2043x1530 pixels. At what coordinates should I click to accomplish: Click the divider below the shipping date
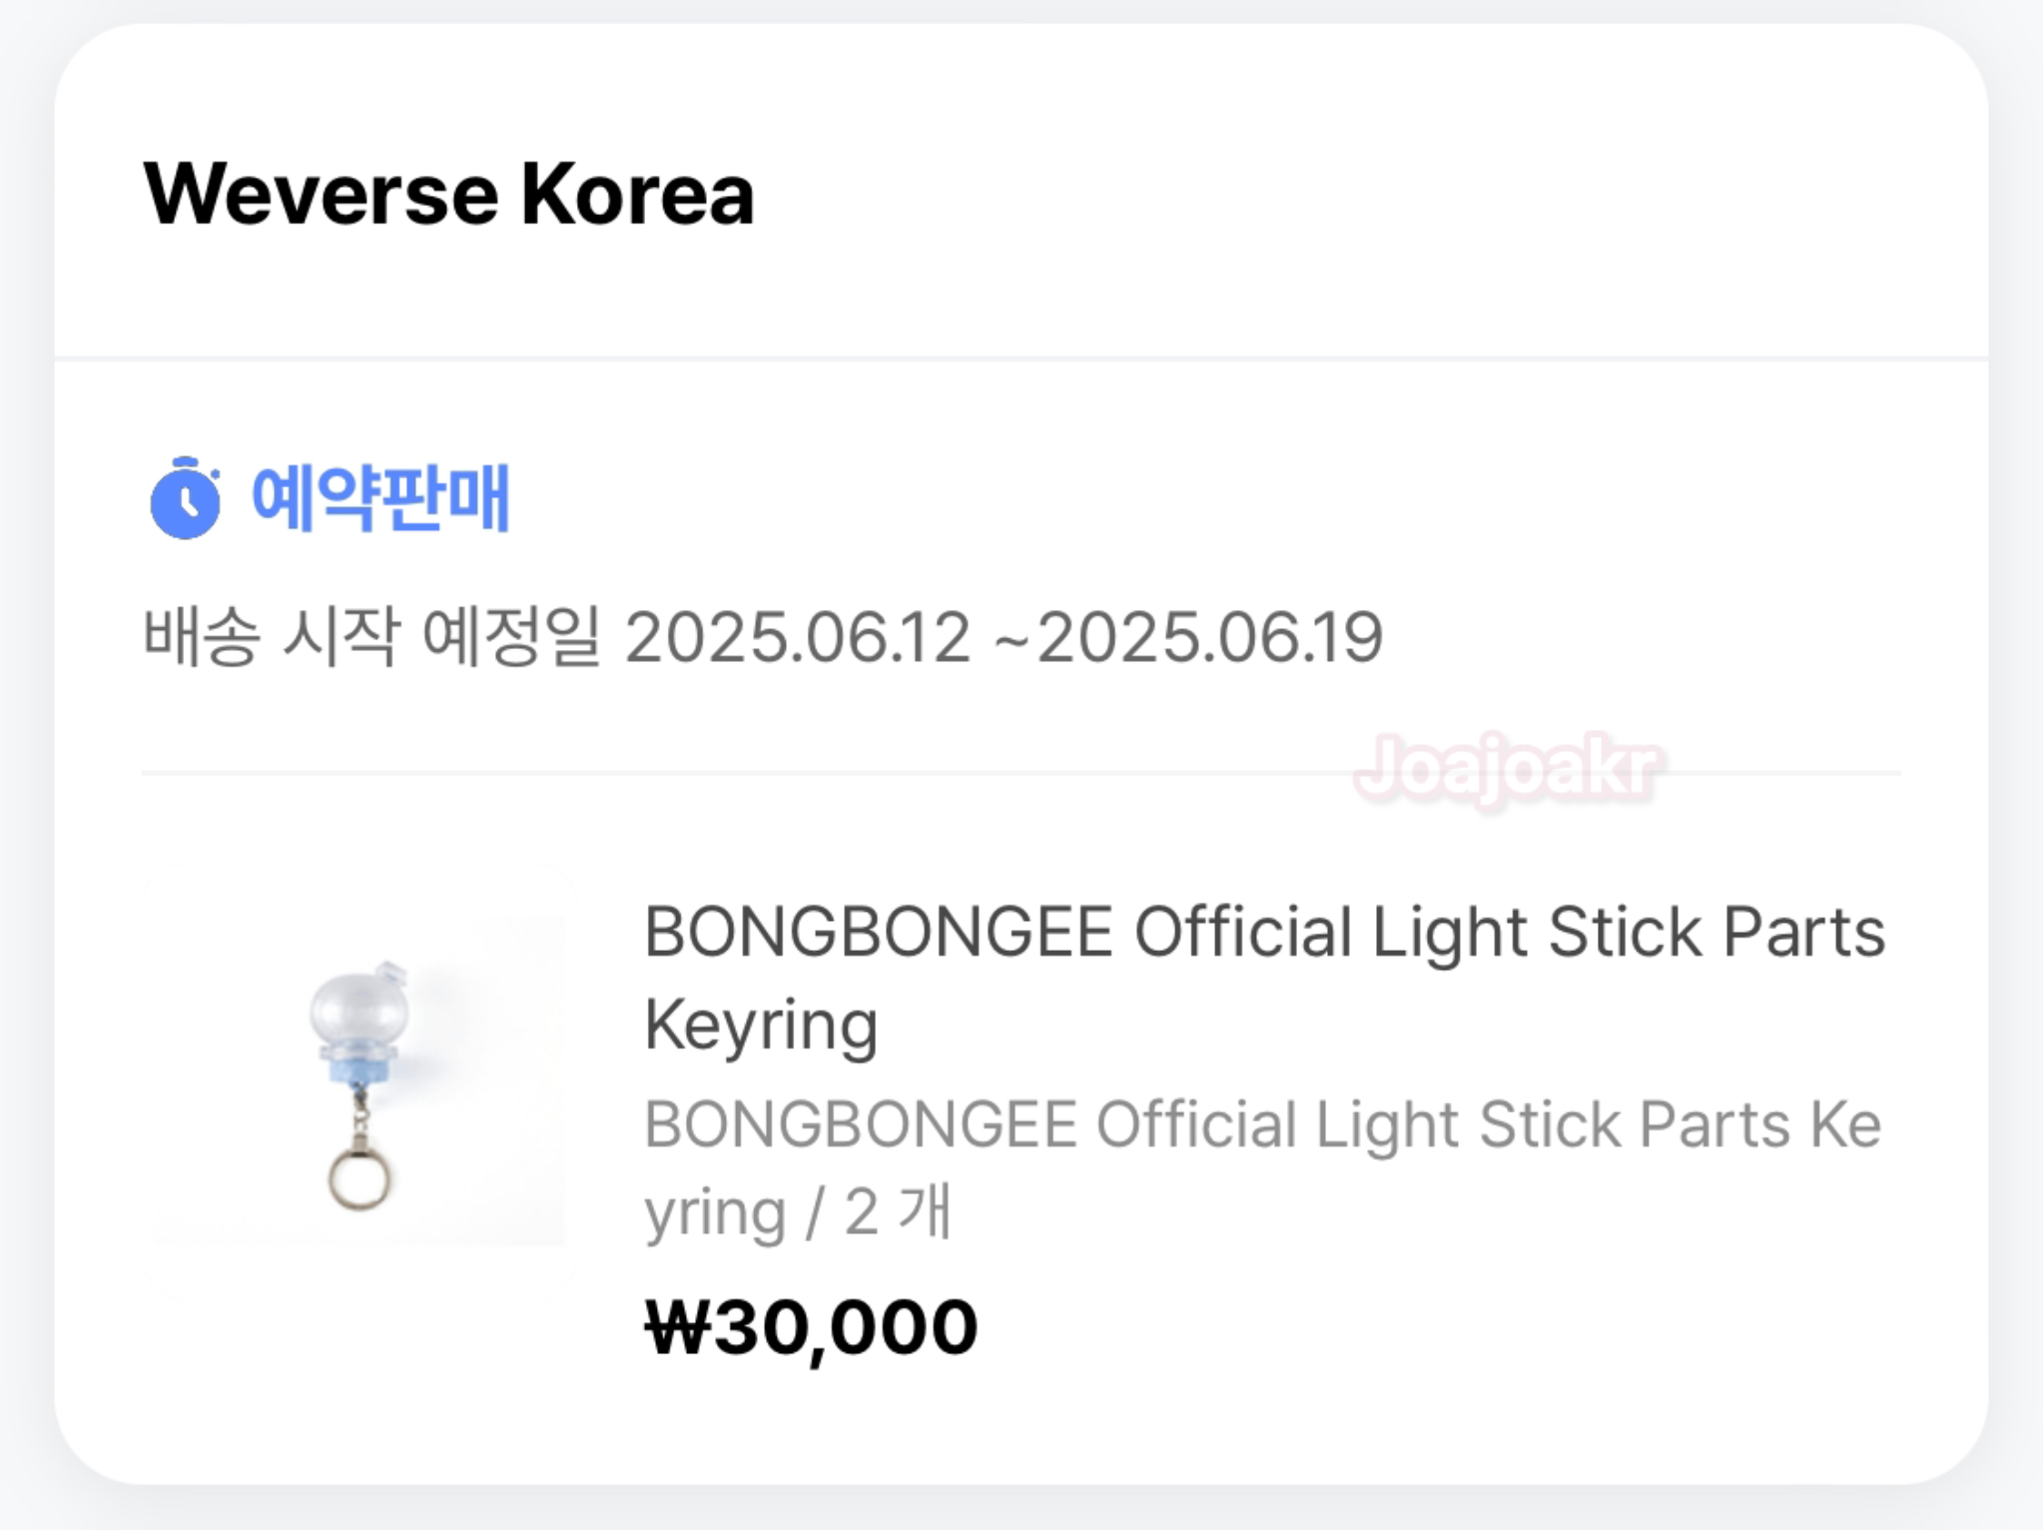click(x=1021, y=772)
